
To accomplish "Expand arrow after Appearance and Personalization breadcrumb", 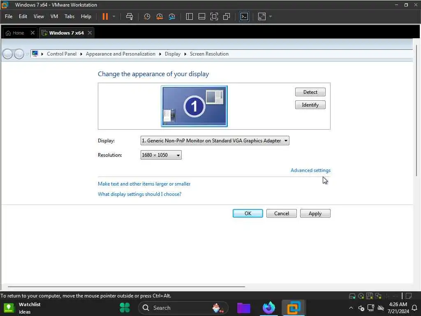I will (160, 54).
